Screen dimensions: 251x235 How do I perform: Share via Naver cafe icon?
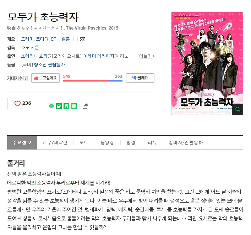[x=59, y=106]
